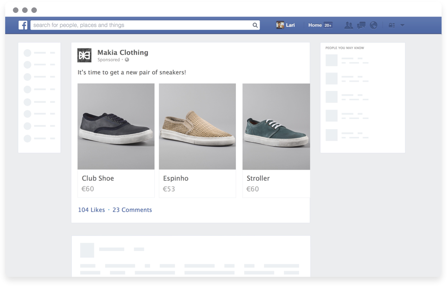
Task: Click the Espinho title
Action: [x=176, y=179]
